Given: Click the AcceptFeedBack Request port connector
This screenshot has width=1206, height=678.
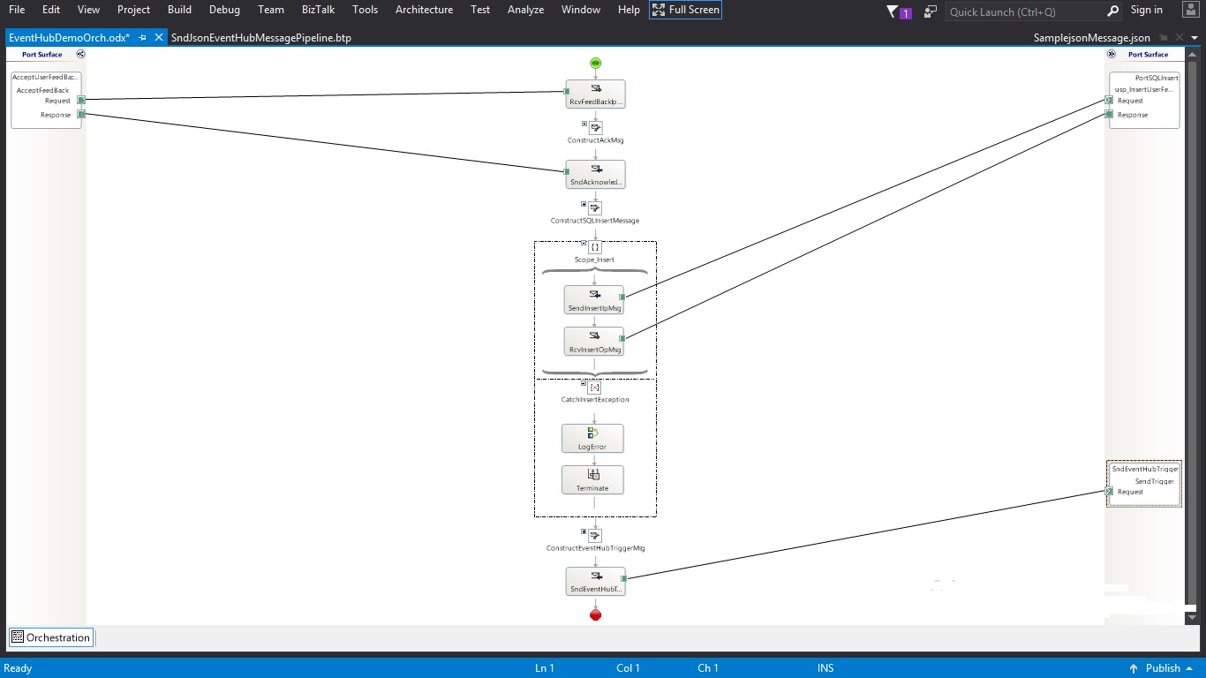Looking at the screenshot, I should tap(81, 101).
